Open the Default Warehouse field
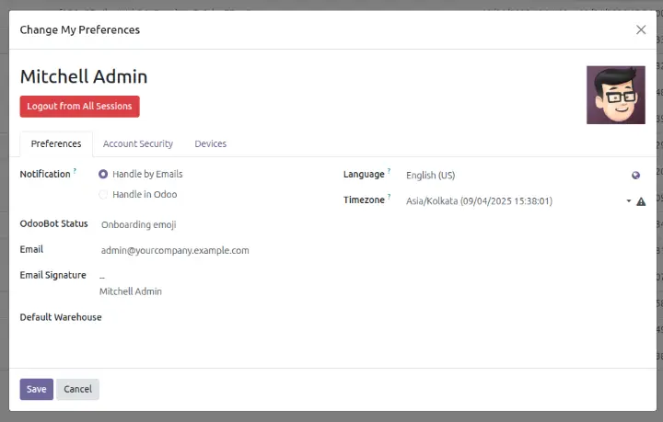 [x=212, y=317]
